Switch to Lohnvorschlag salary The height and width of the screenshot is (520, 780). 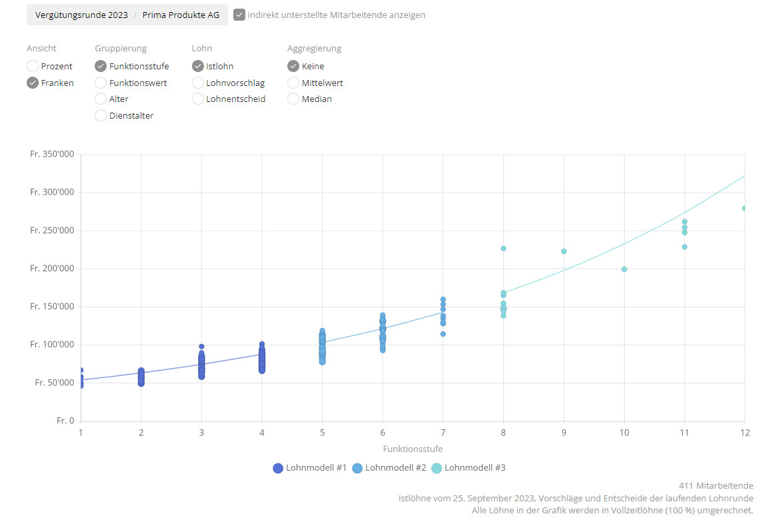pos(198,83)
